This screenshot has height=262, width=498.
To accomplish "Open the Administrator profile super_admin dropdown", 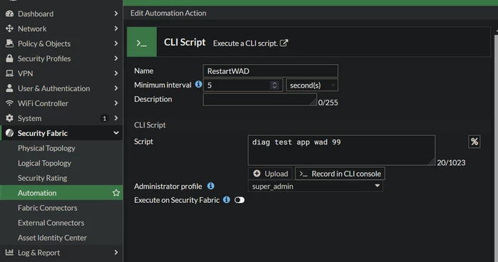I will pyautogui.click(x=315, y=186).
